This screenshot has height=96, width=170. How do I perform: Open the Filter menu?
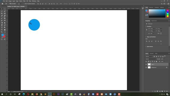[x=24, y=1]
